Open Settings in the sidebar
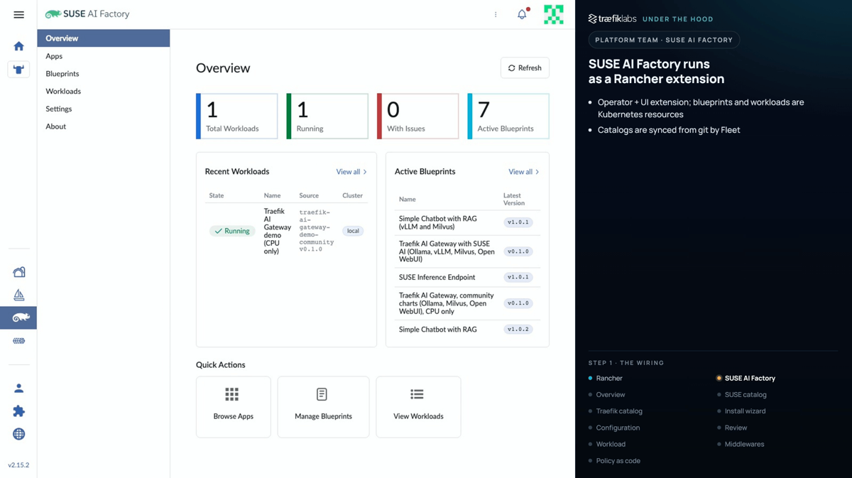This screenshot has width=852, height=478. (x=59, y=109)
